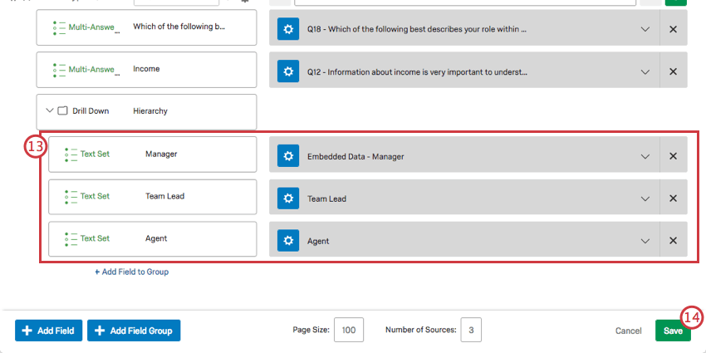Edit the Page Size input field
The height and width of the screenshot is (353, 706).
pos(349,330)
